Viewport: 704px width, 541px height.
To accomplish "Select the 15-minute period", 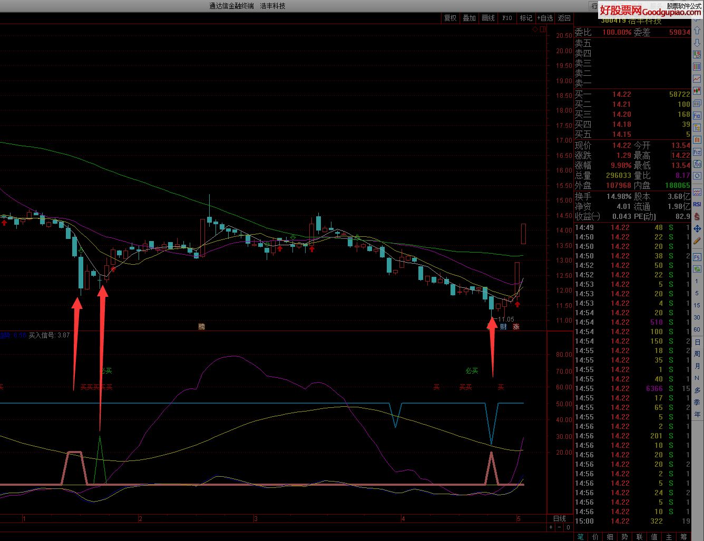I will (x=697, y=306).
